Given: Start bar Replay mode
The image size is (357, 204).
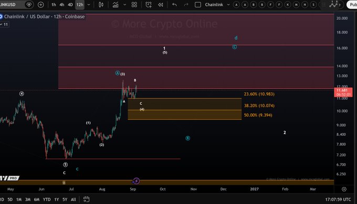Looking at the screenshot, I should (x=161, y=5).
